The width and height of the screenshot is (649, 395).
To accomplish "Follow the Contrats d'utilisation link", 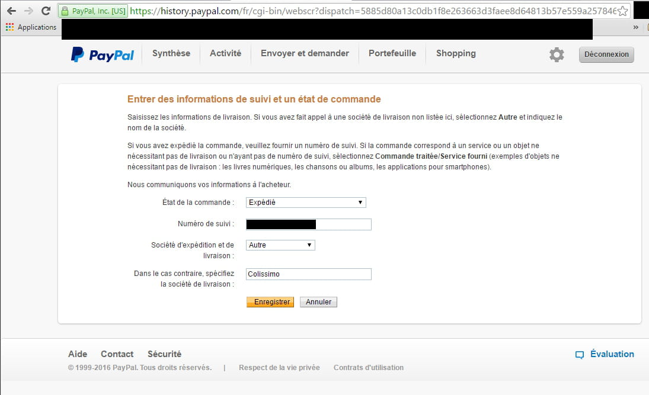I will 369,368.
